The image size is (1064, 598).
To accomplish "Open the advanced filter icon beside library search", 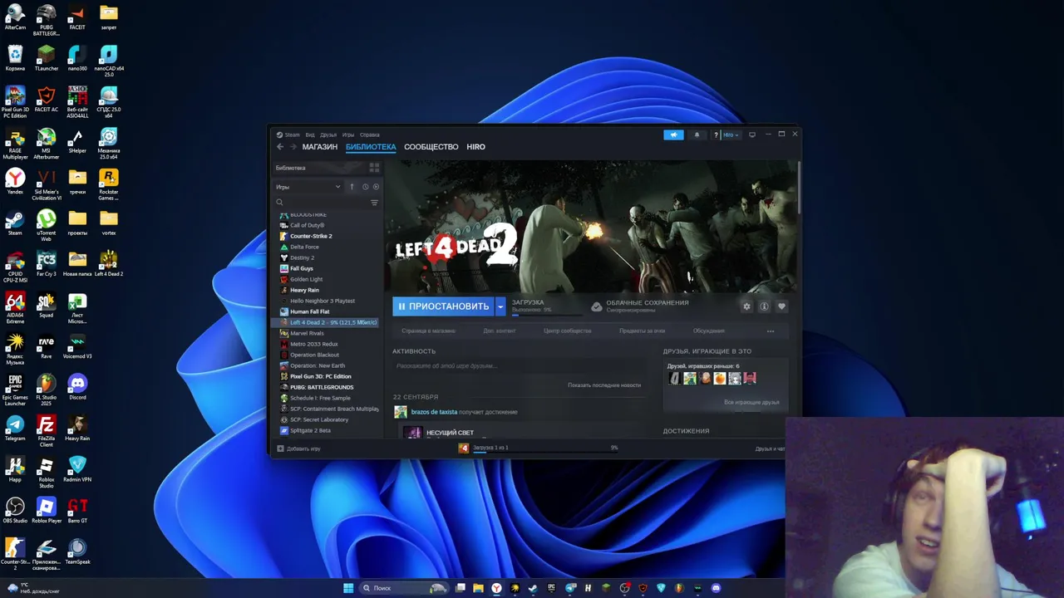I will 374,203.
